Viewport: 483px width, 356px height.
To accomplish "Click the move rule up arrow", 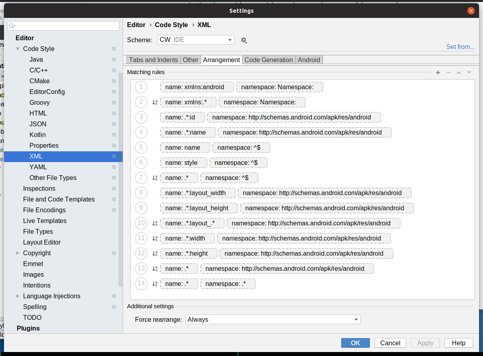I will pos(459,72).
